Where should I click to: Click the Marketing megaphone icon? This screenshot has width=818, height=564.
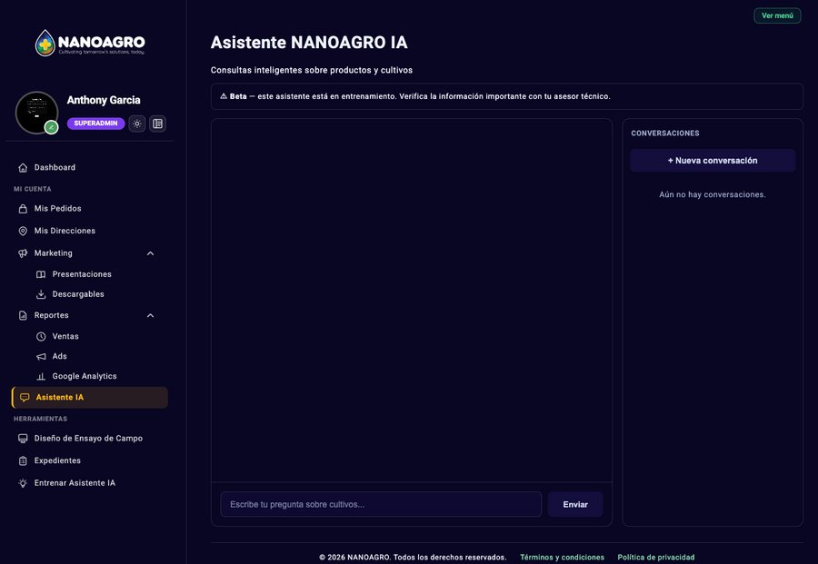click(x=23, y=253)
